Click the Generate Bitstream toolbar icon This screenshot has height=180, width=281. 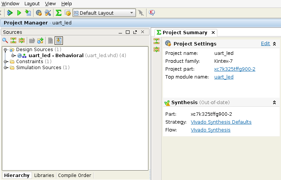click(x=28, y=13)
